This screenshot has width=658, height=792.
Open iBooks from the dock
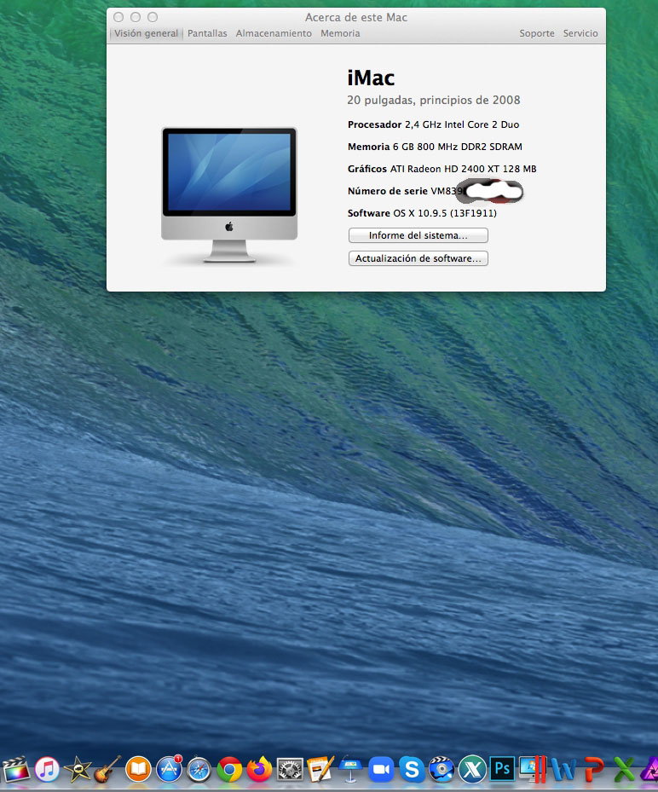point(138,769)
